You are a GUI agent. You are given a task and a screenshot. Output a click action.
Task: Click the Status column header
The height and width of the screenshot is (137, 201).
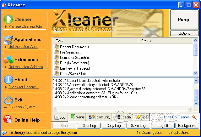tap(165, 41)
